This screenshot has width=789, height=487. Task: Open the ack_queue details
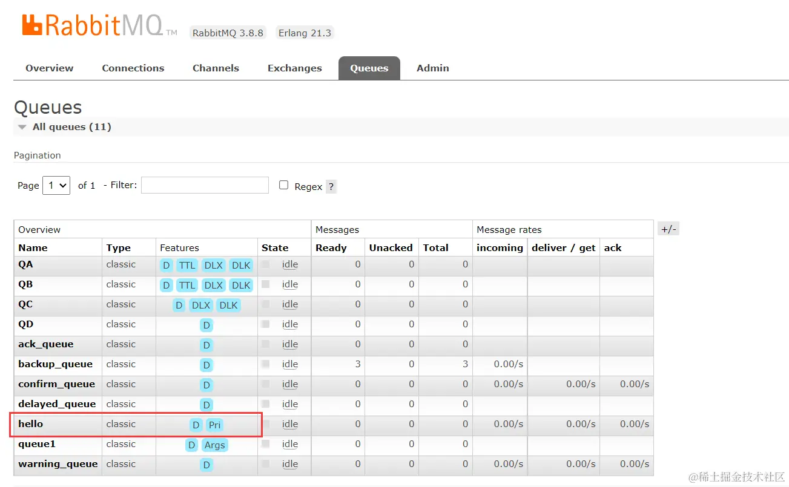(x=46, y=344)
